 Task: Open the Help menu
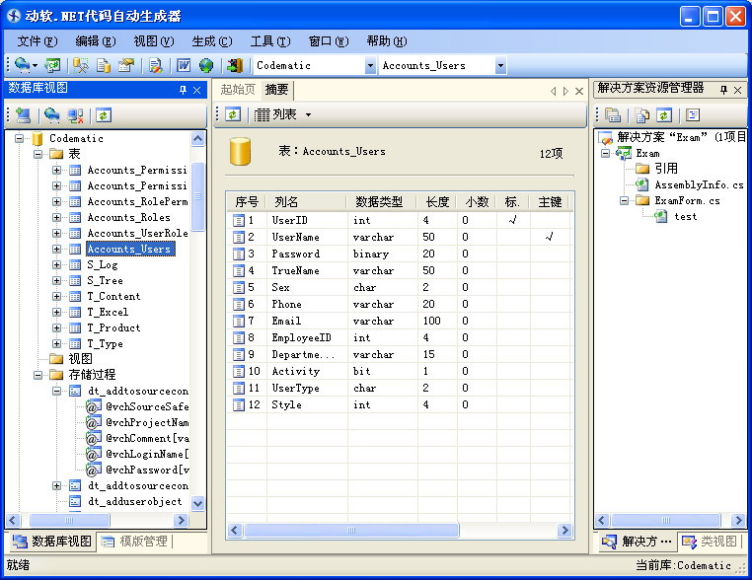[387, 41]
